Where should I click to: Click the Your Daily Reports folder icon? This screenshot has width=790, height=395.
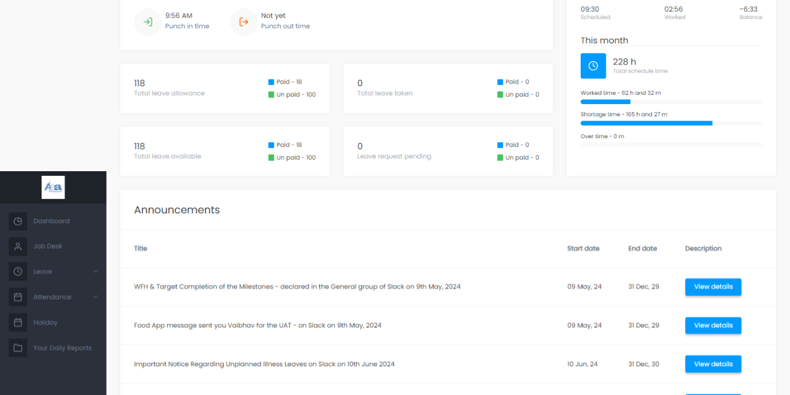pos(18,348)
